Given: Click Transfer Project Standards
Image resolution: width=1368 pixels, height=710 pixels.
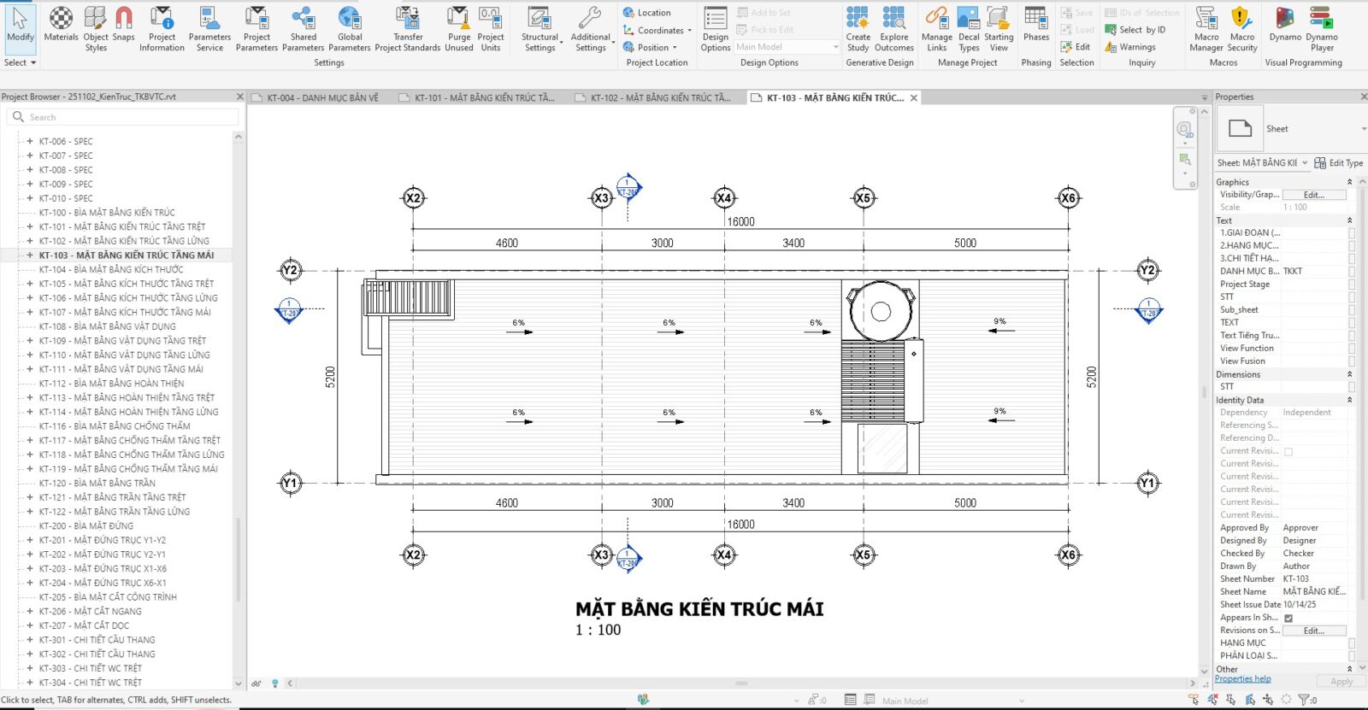Looking at the screenshot, I should tap(408, 29).
